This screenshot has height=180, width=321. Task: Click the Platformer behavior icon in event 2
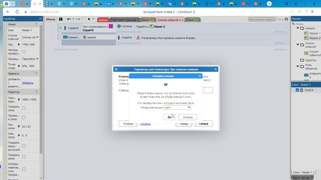coord(138,37)
